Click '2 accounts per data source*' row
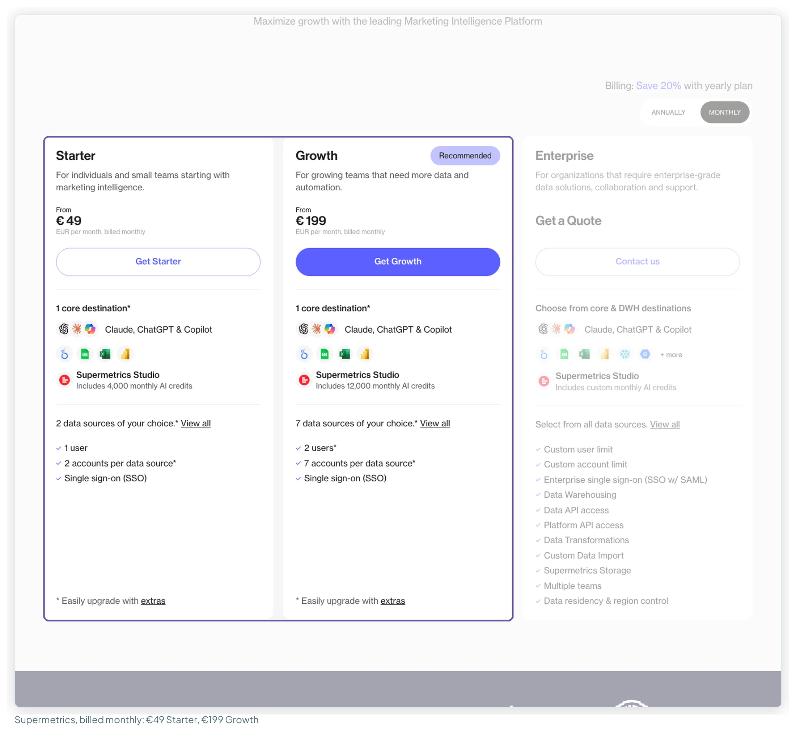This screenshot has width=796, height=734. 116,464
